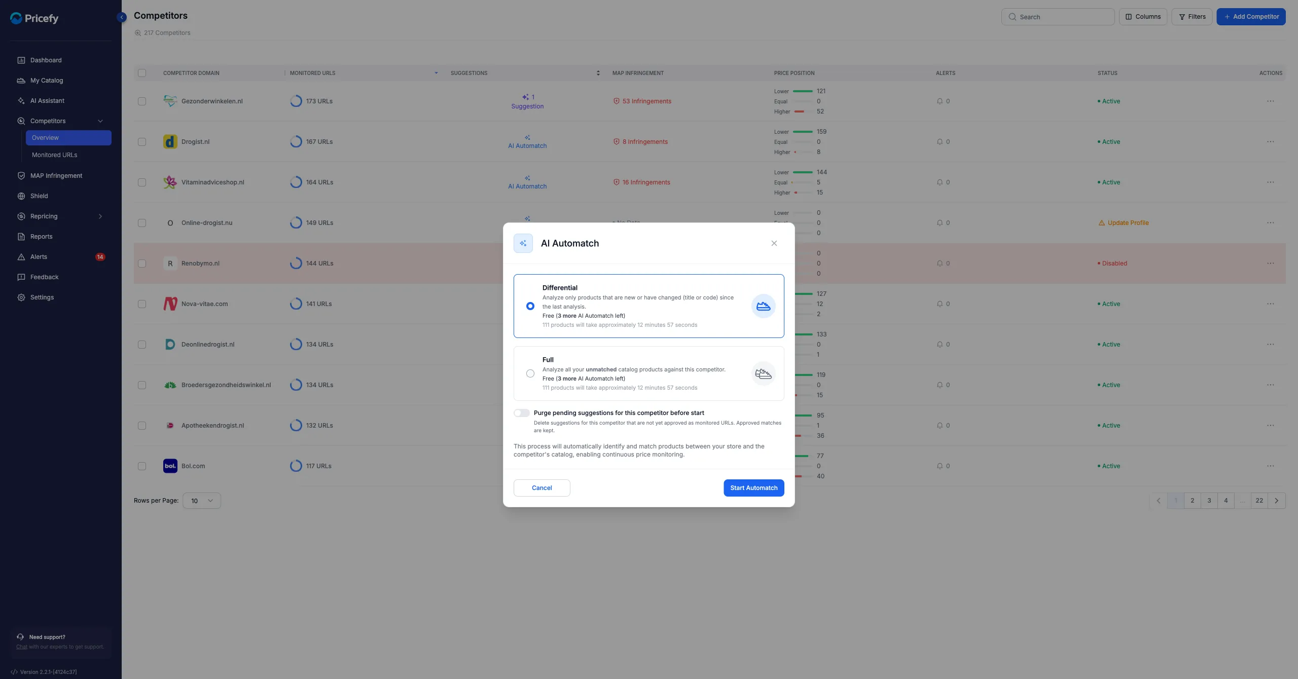
Task: Click the Reports document icon
Action: tap(21, 237)
